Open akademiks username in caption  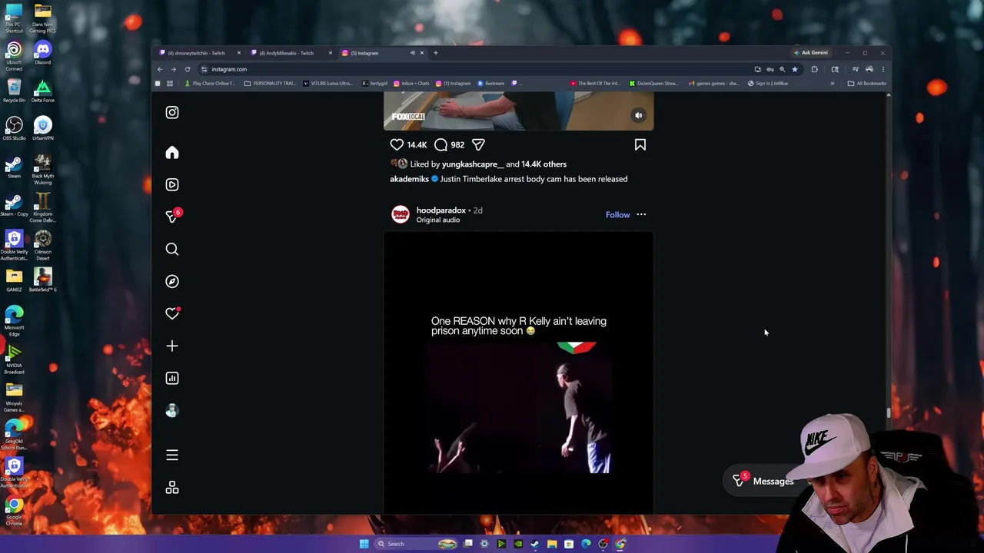[409, 179]
